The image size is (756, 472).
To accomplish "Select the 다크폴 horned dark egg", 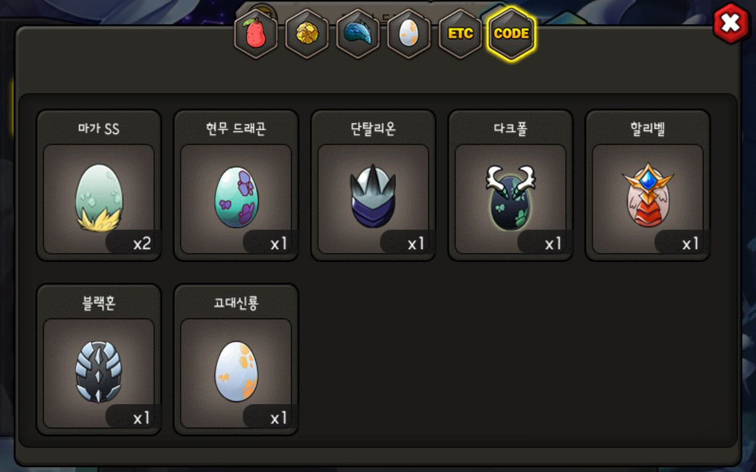I will coord(510,196).
